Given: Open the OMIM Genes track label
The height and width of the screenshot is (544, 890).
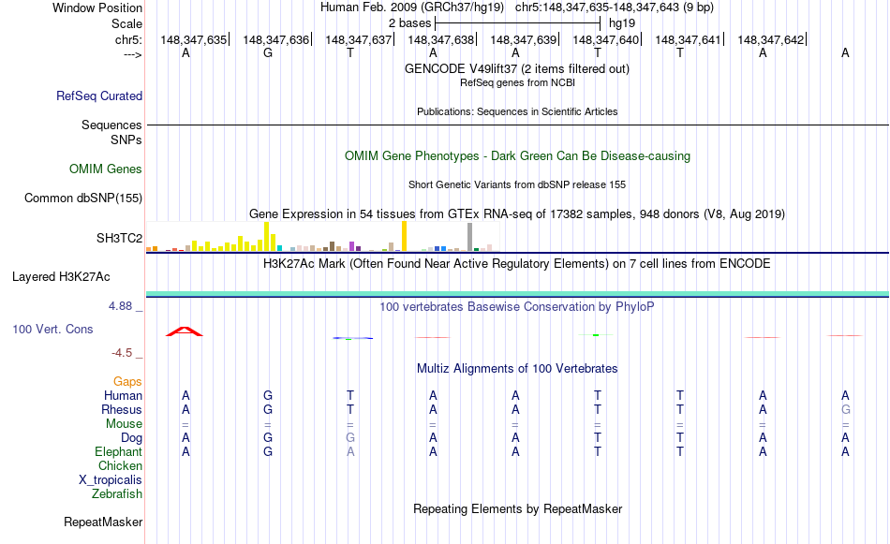Looking at the screenshot, I should (x=105, y=169).
